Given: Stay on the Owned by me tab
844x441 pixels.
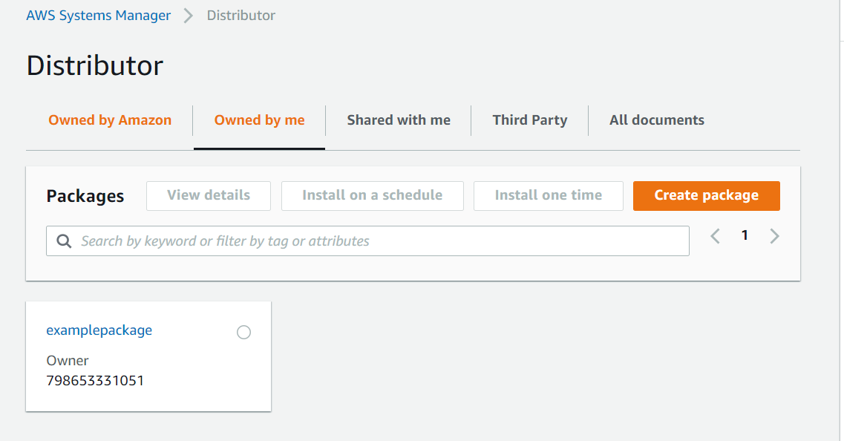Looking at the screenshot, I should tap(259, 120).
